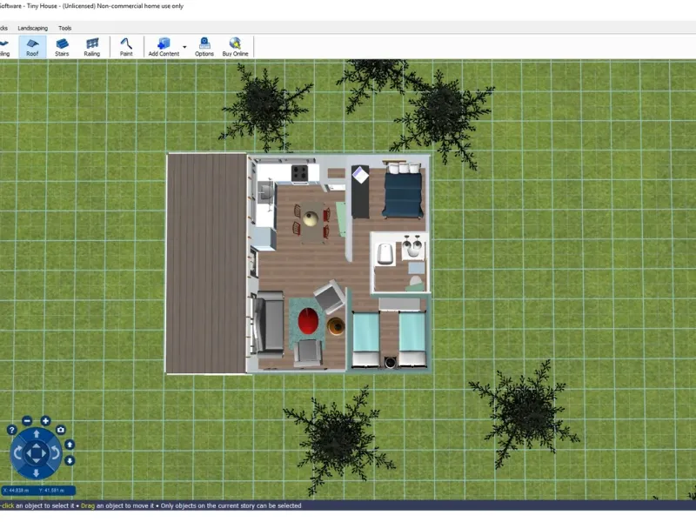Select the Stairs tool
The width and height of the screenshot is (696, 522).
coord(62,46)
